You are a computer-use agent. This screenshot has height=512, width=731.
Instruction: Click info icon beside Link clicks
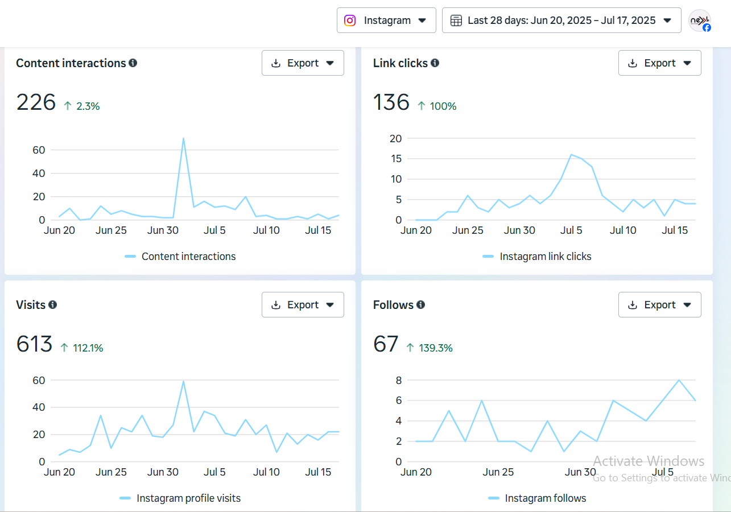tap(435, 63)
